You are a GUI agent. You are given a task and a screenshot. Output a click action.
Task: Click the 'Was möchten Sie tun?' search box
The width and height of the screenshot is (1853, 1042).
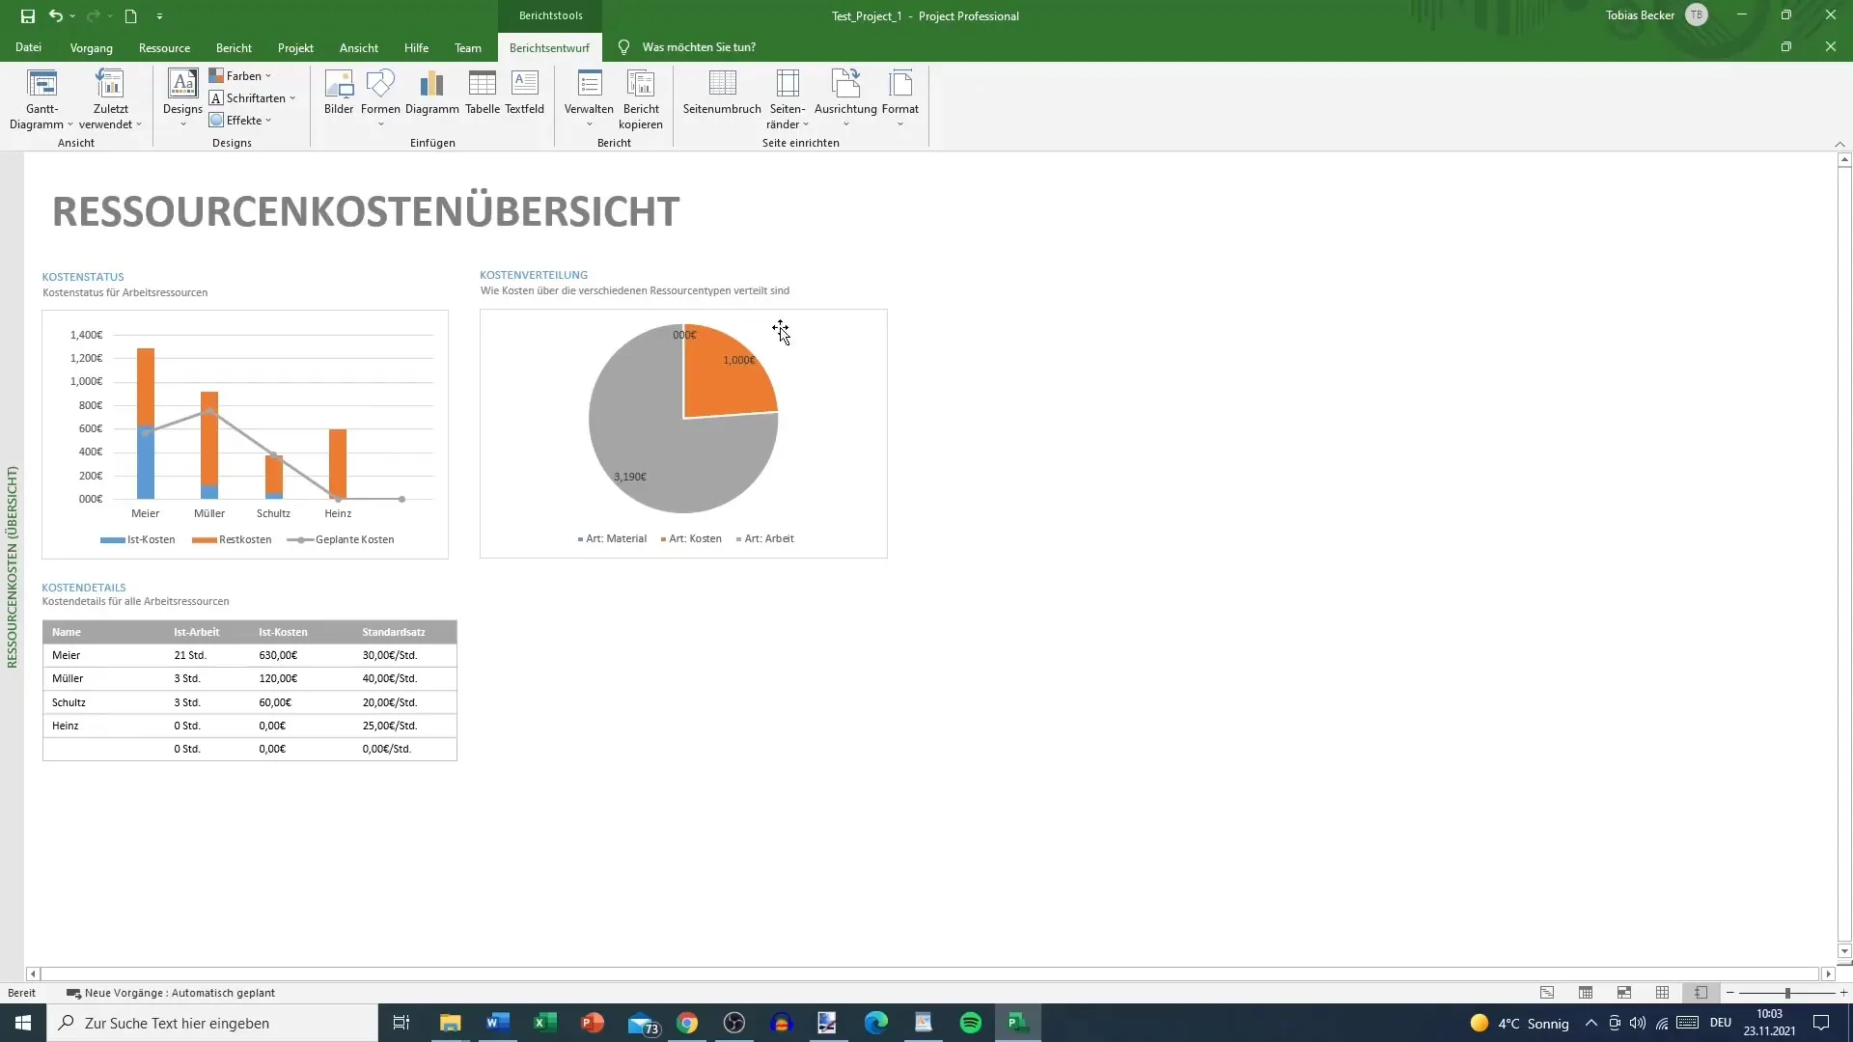(x=699, y=47)
